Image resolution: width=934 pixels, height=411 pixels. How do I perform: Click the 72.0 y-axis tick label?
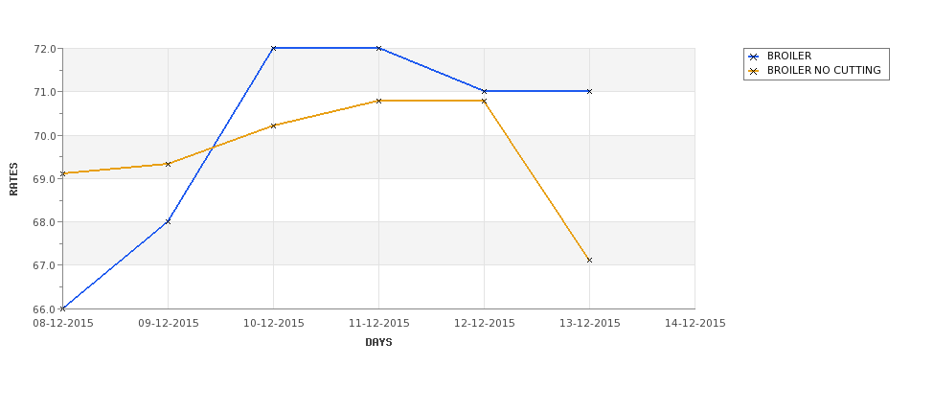[45, 49]
